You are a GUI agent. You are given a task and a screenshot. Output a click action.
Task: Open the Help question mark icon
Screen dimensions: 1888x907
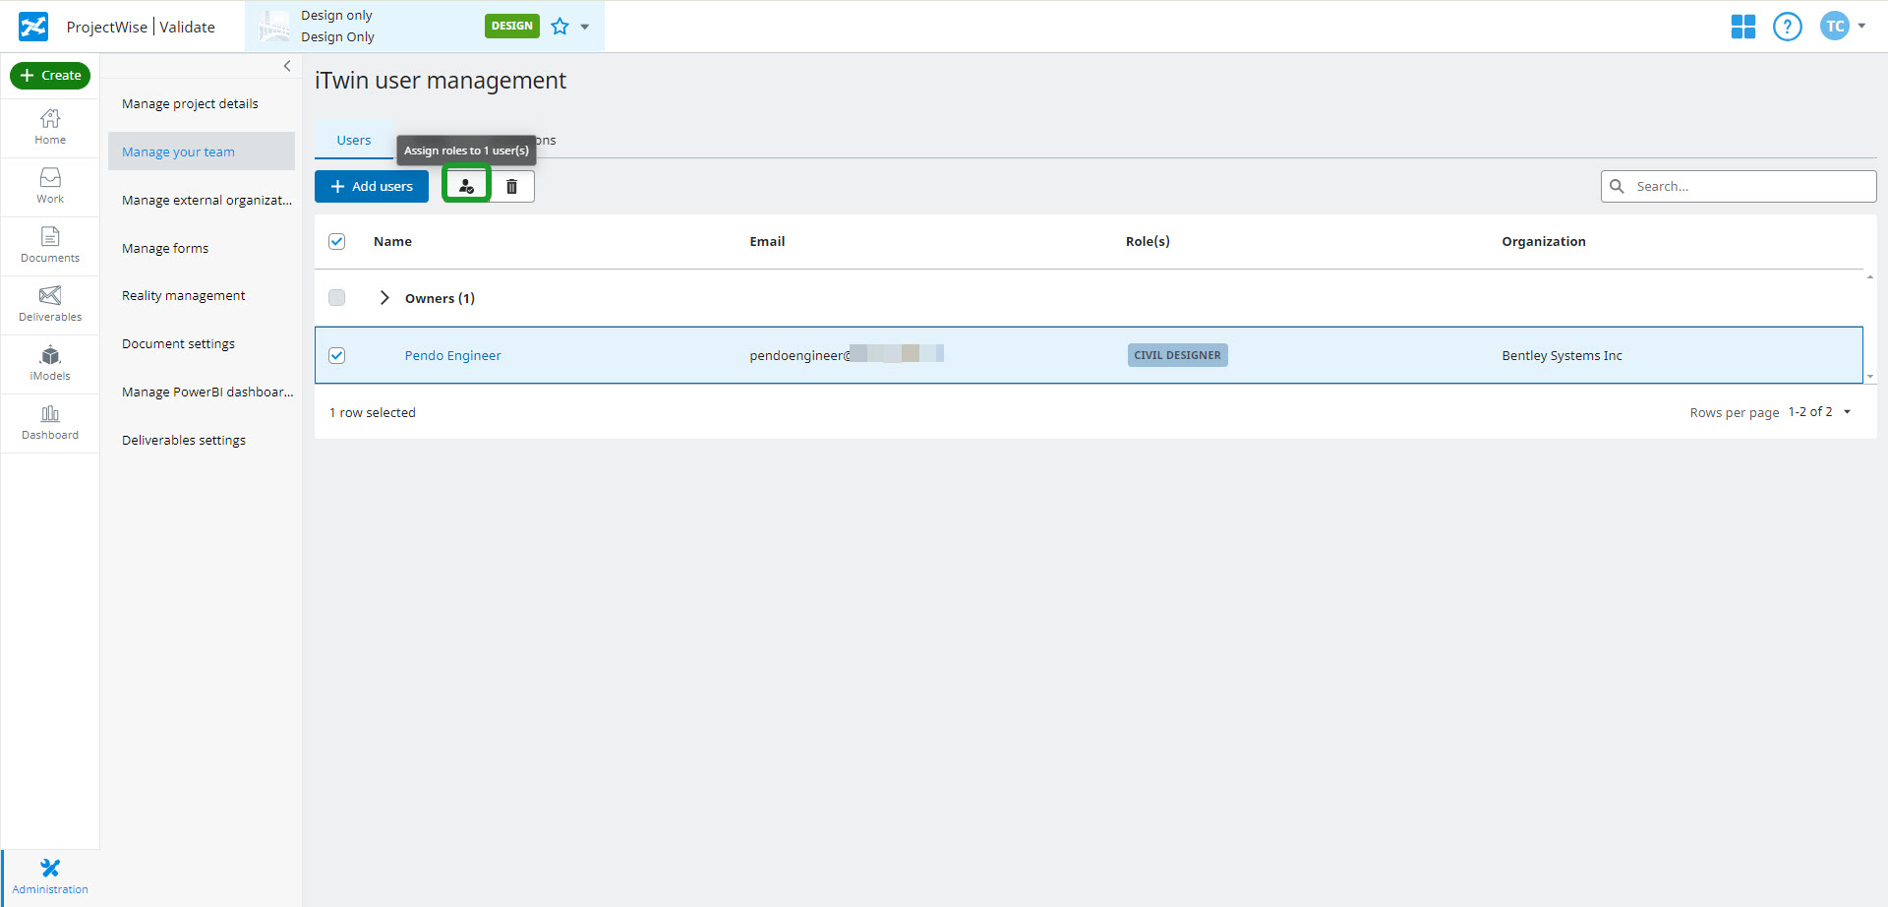click(1788, 27)
